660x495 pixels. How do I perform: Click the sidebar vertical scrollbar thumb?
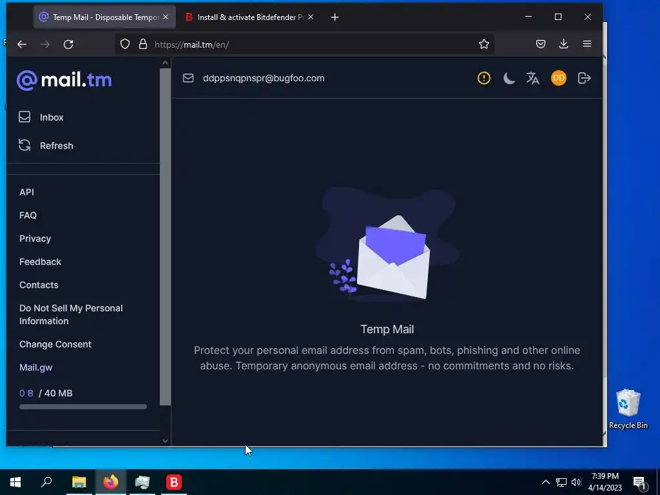coord(165,237)
